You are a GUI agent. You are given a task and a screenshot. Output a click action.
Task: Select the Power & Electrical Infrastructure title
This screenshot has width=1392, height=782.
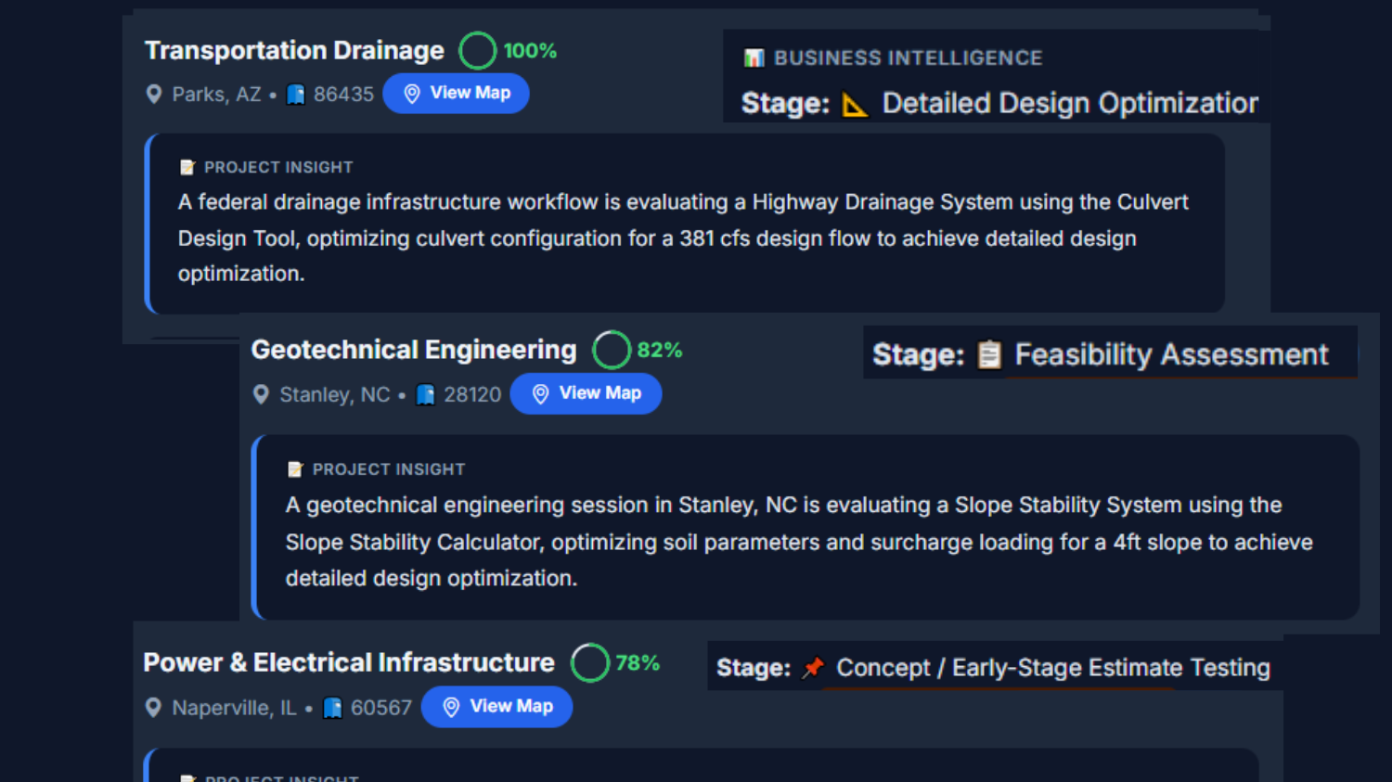click(349, 662)
